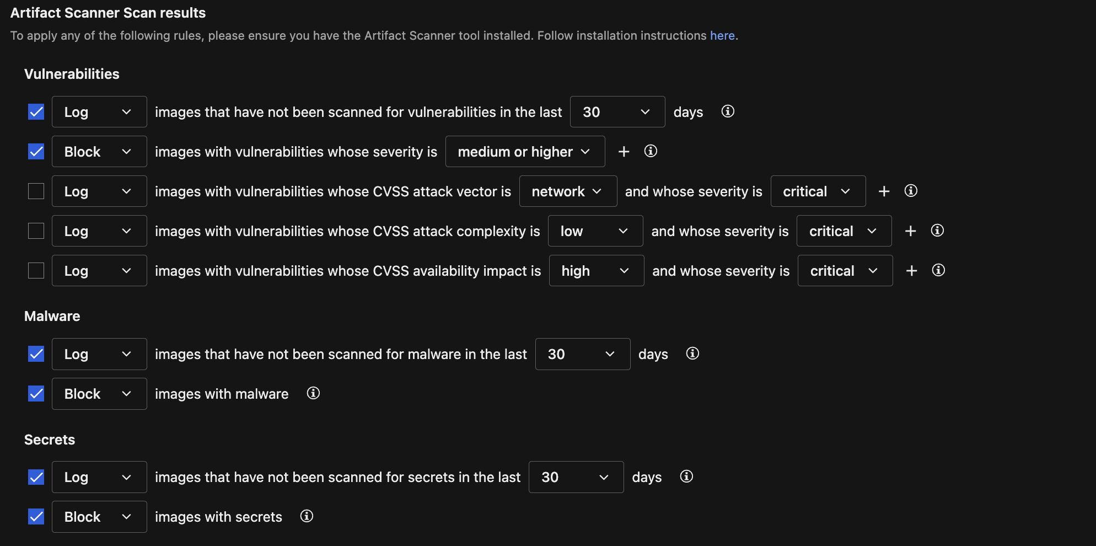Open Log action dropdown for attack complexity rule
The image size is (1096, 546).
pos(99,231)
